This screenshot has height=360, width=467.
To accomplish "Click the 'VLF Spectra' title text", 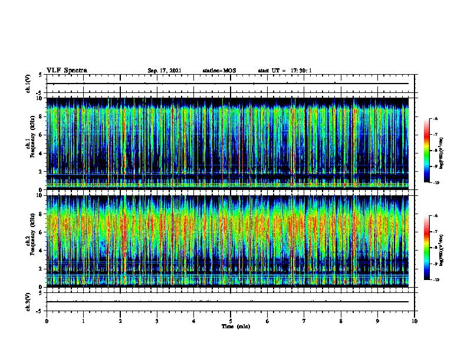I will click(x=67, y=71).
